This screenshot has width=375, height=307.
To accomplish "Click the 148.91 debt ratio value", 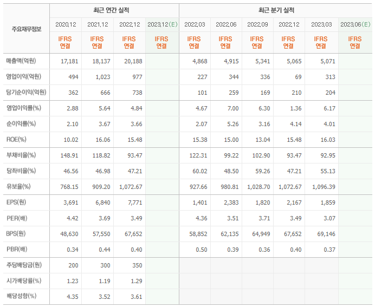I will (69, 155).
